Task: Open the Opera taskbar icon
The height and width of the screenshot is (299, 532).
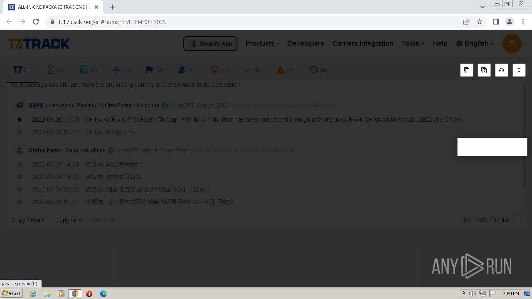Action: click(x=89, y=294)
